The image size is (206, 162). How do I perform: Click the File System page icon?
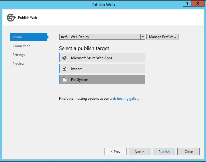tap(64, 79)
